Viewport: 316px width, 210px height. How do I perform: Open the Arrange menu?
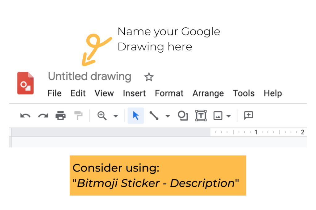point(208,93)
